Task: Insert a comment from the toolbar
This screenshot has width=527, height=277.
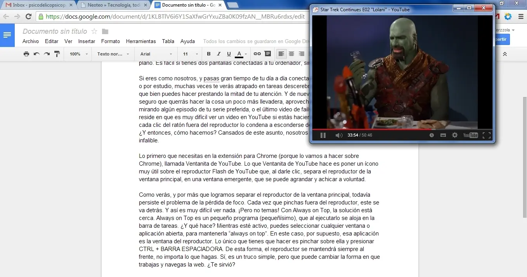Action: pos(268,54)
